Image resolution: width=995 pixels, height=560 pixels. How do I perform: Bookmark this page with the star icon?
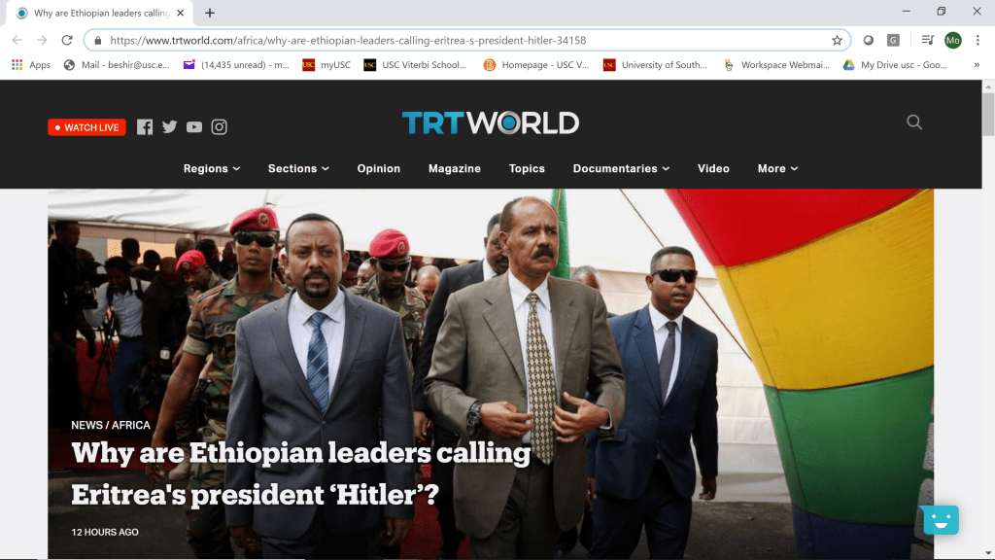pos(837,40)
